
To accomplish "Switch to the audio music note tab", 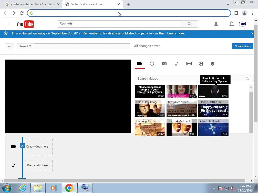I will tap(177, 64).
